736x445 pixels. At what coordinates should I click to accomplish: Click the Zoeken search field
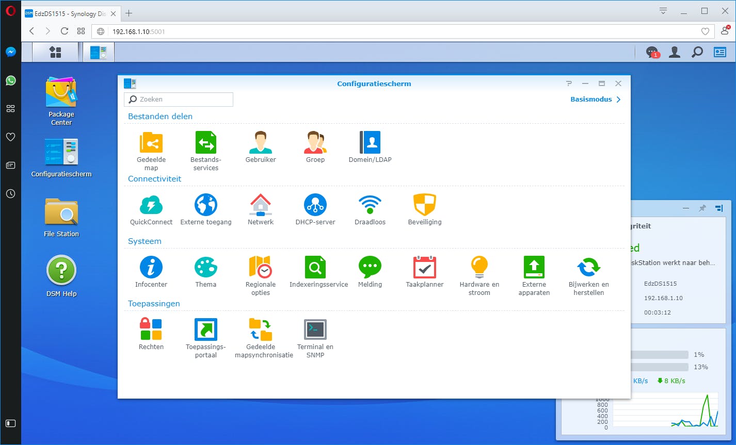click(179, 100)
